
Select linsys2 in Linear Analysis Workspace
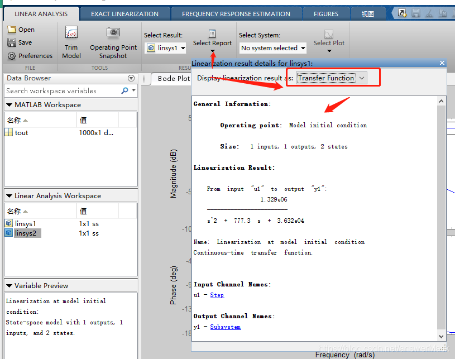(x=70, y=233)
